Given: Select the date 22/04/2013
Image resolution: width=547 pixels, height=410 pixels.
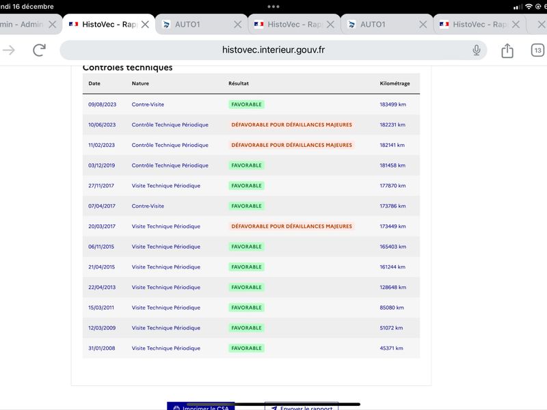Looking at the screenshot, I should point(102,287).
